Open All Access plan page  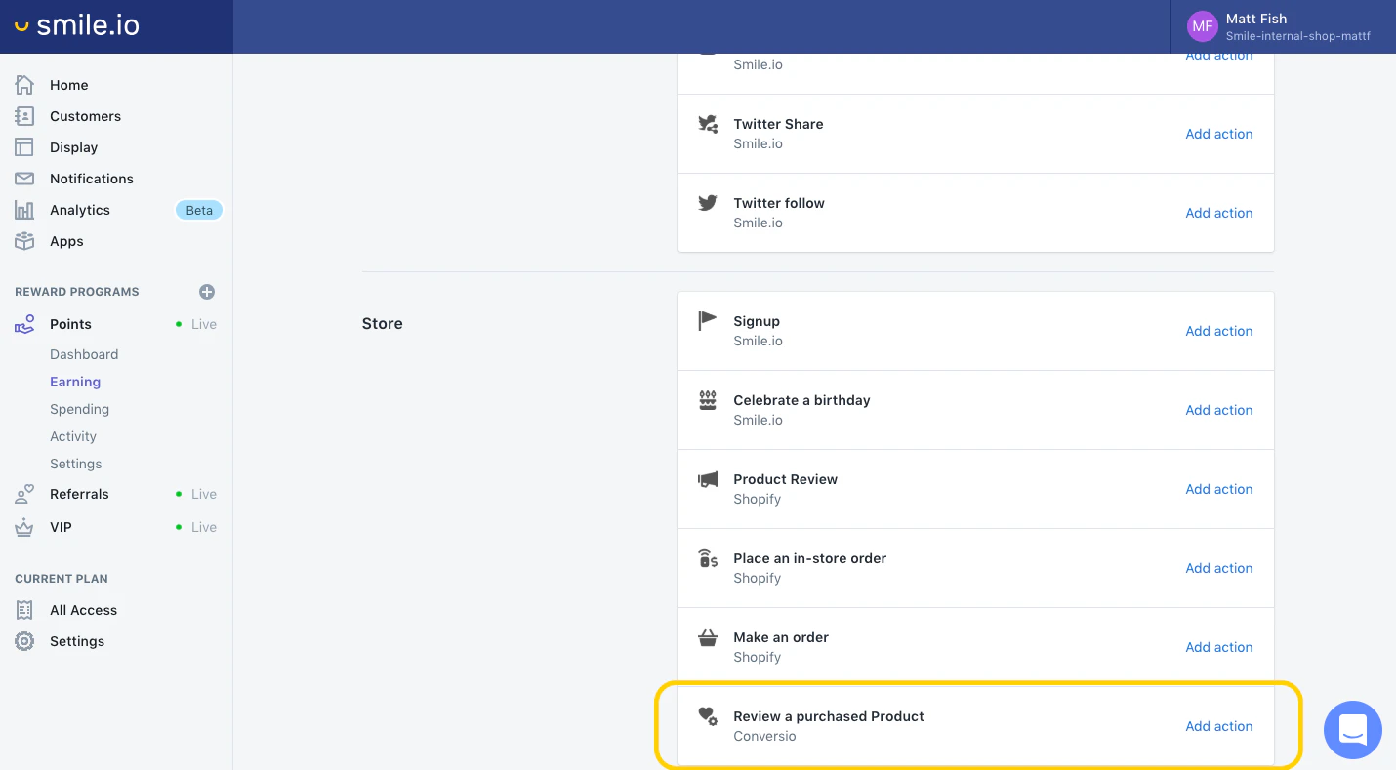[x=84, y=610]
